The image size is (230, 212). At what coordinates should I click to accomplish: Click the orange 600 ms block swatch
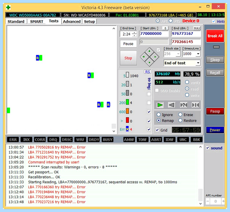(x=127, y=111)
